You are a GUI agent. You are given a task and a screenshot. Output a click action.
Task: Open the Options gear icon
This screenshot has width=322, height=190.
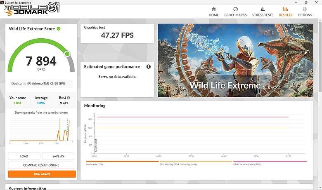click(305, 9)
